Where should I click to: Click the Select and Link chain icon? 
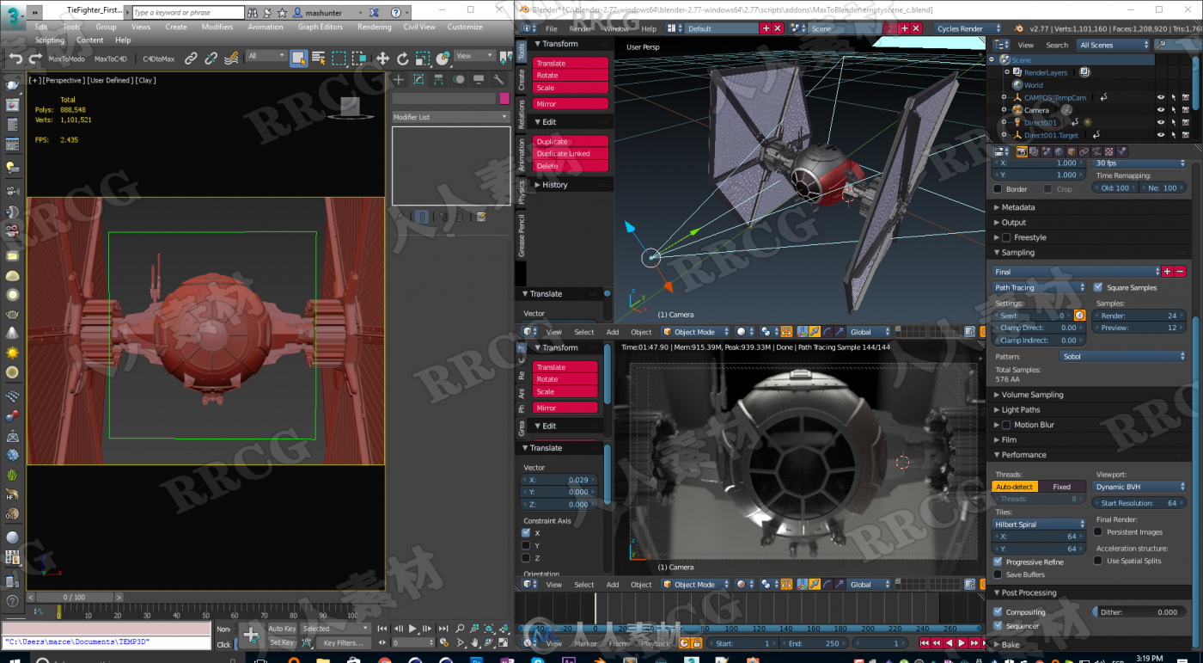tap(190, 58)
